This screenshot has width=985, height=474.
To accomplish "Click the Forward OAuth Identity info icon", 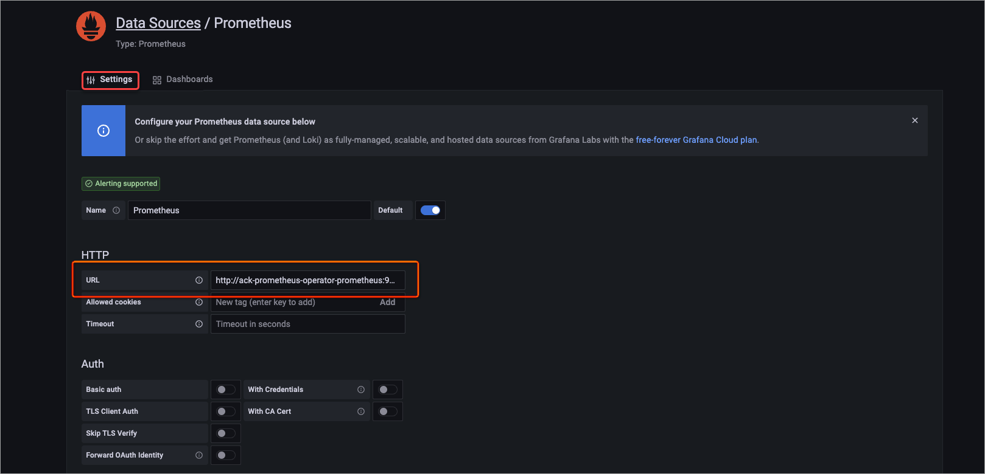I will tap(199, 455).
